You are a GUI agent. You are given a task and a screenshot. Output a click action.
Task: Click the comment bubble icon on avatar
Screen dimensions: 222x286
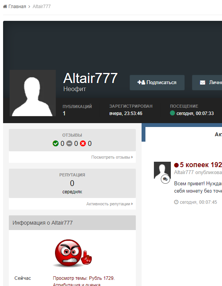tap(165, 179)
